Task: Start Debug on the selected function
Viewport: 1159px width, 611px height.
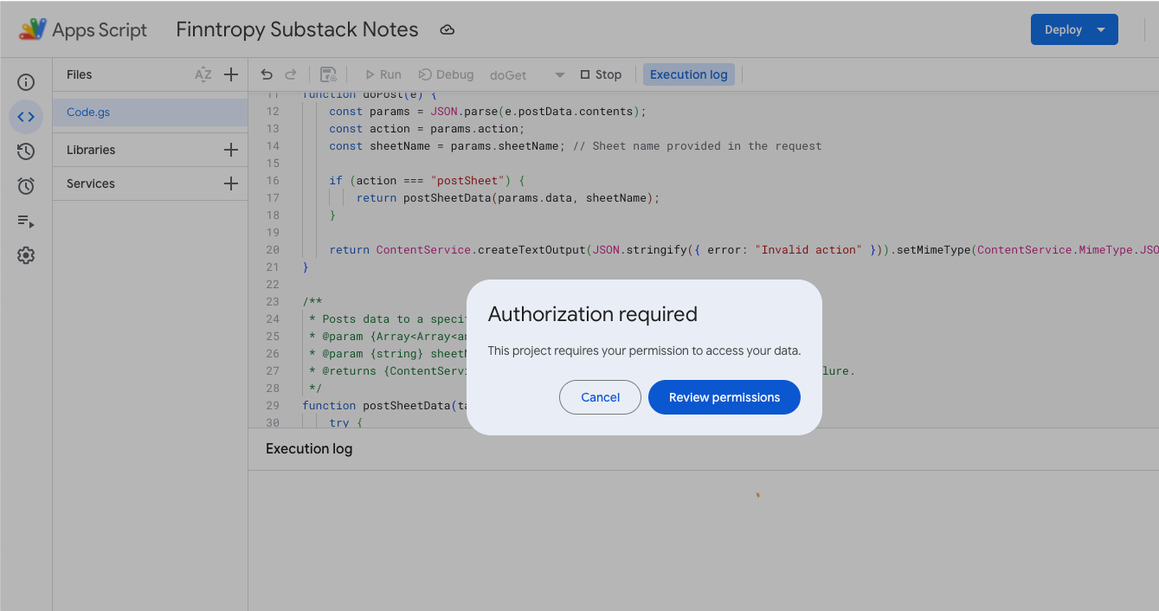Action: click(x=446, y=74)
